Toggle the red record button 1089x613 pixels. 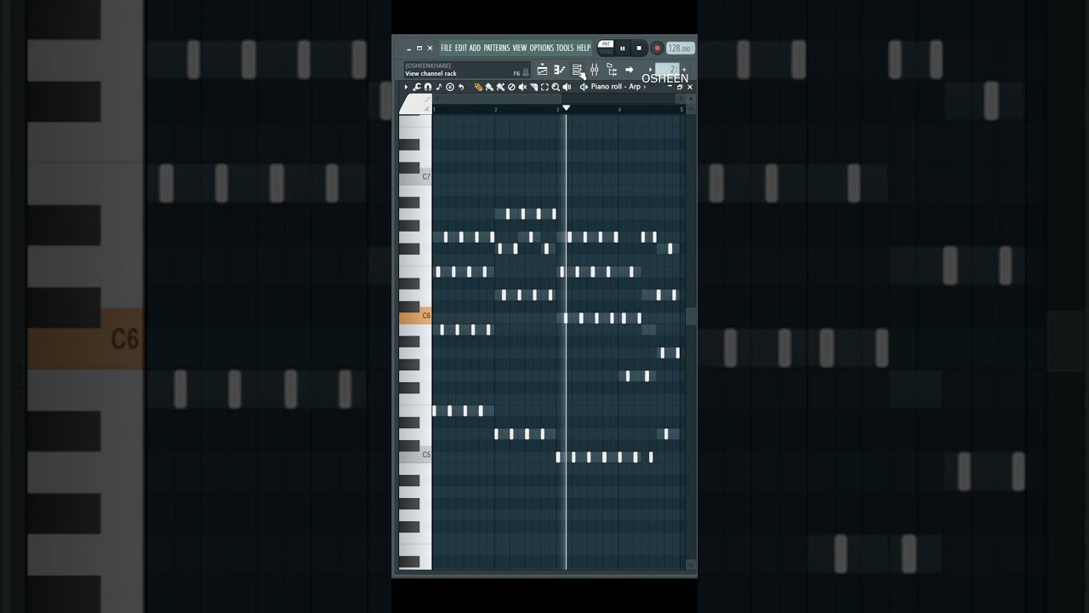point(657,49)
